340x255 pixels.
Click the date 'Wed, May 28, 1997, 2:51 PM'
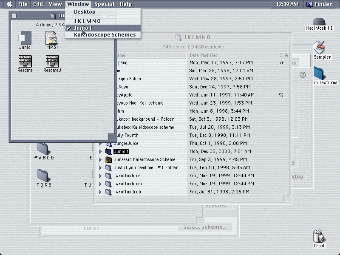click(x=221, y=79)
